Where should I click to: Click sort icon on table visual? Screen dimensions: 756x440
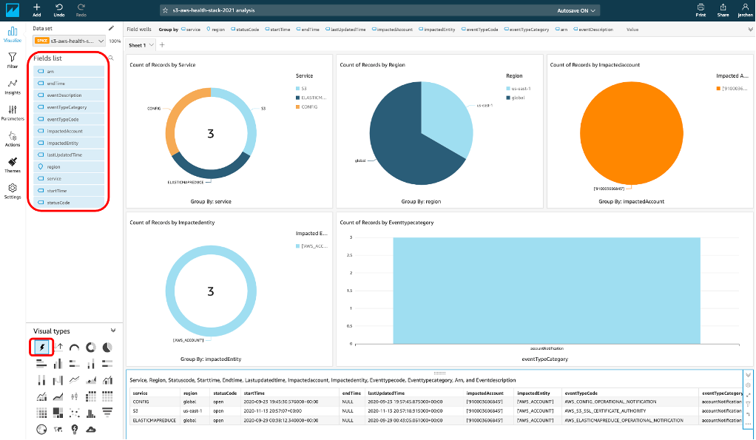[x=748, y=414]
